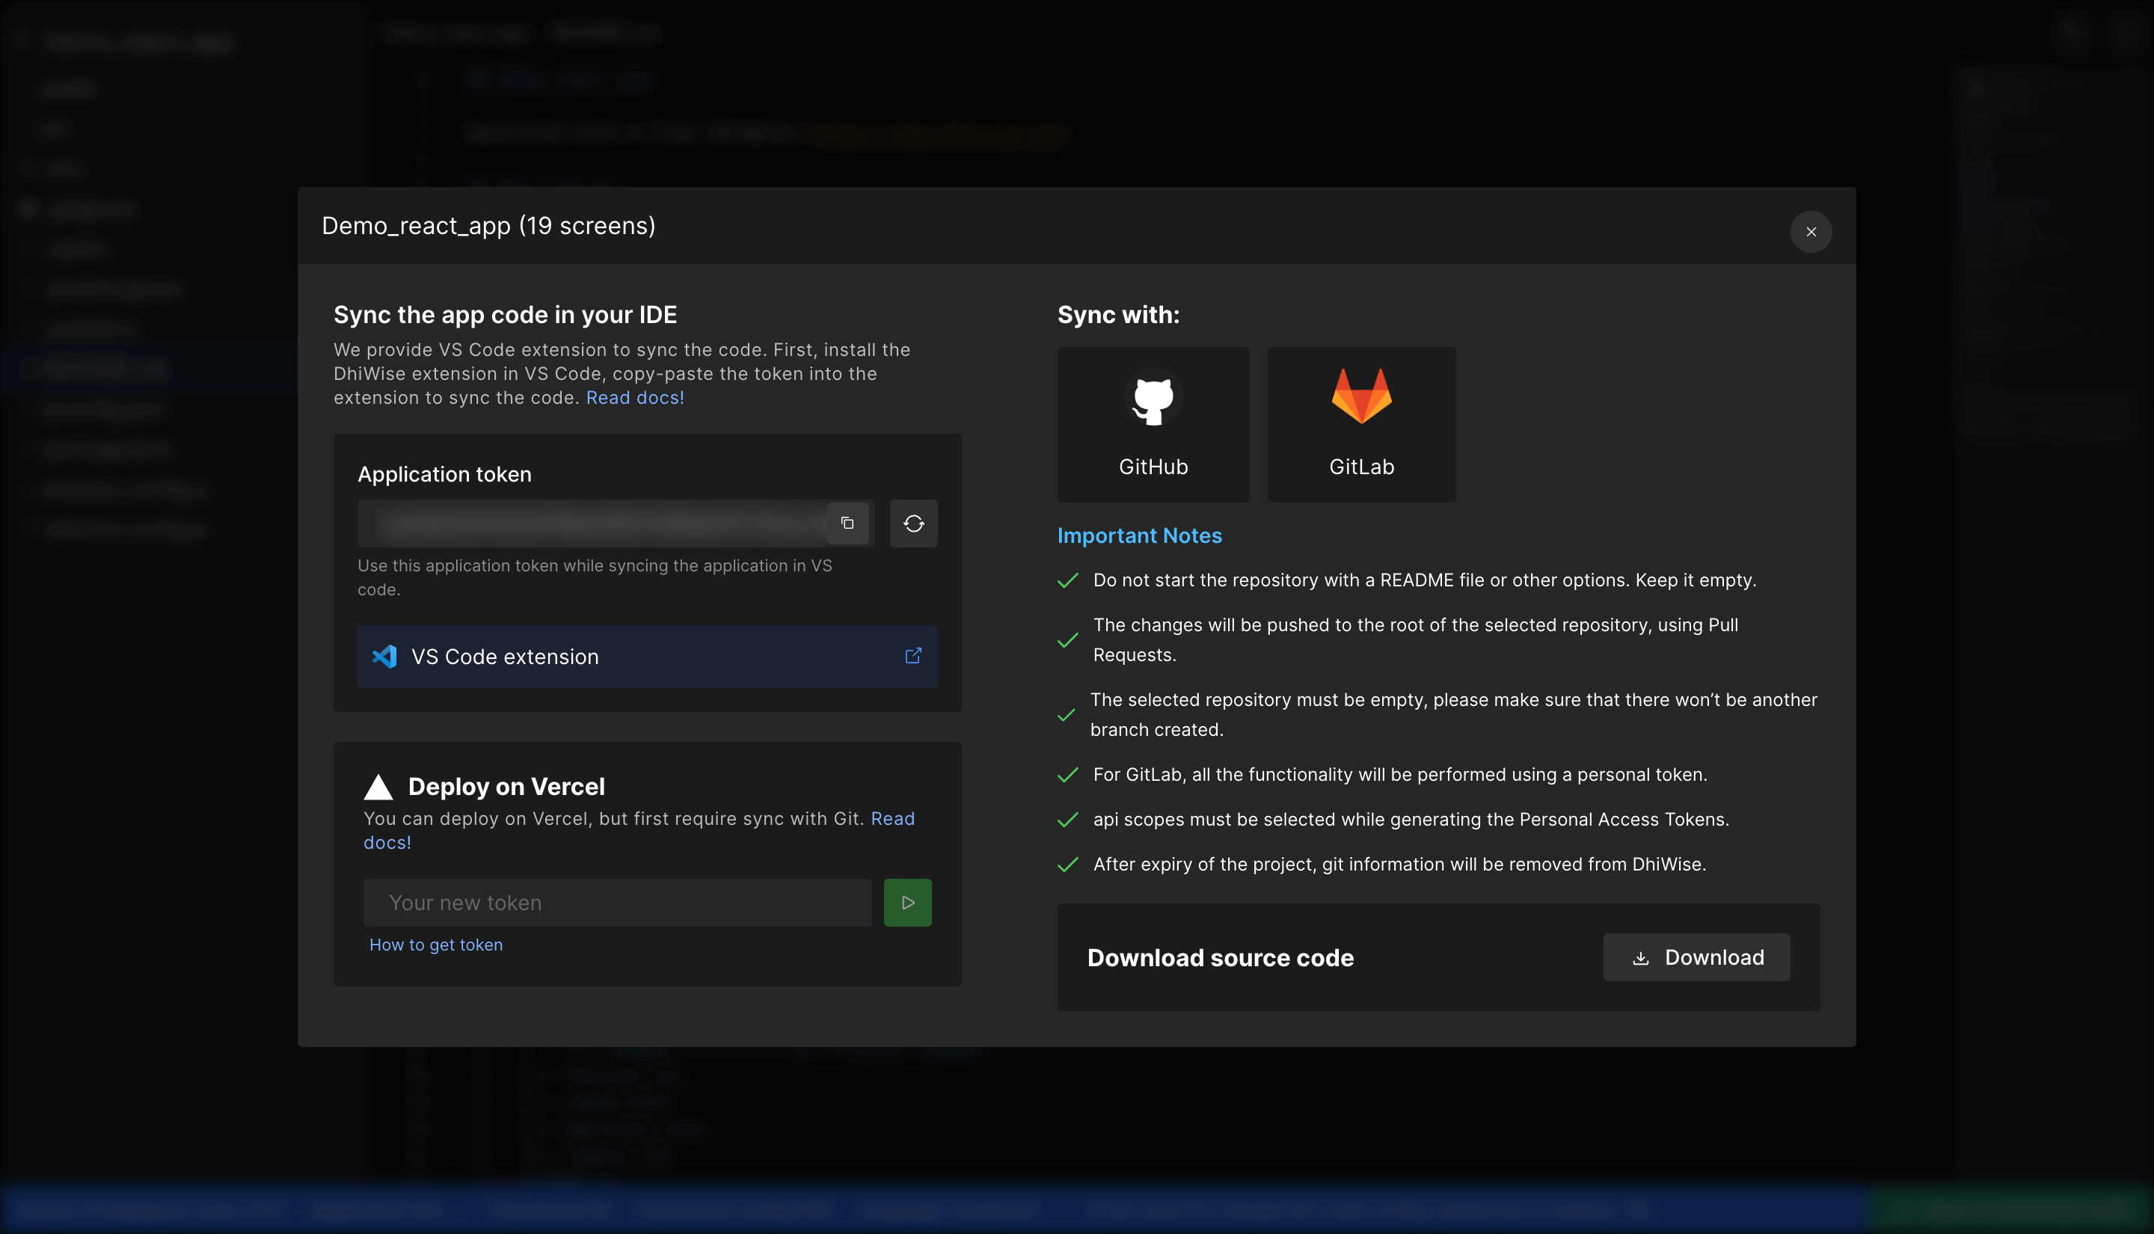This screenshot has width=2154, height=1234.
Task: Regenerate the application token
Action: tap(913, 523)
